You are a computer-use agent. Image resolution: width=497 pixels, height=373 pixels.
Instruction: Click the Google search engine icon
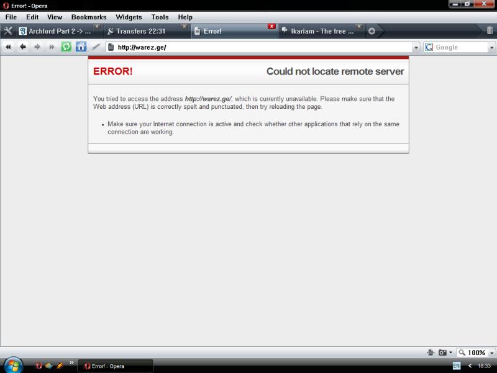pyautogui.click(x=429, y=47)
